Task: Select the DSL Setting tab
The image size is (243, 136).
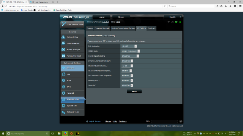Action: 141,28
